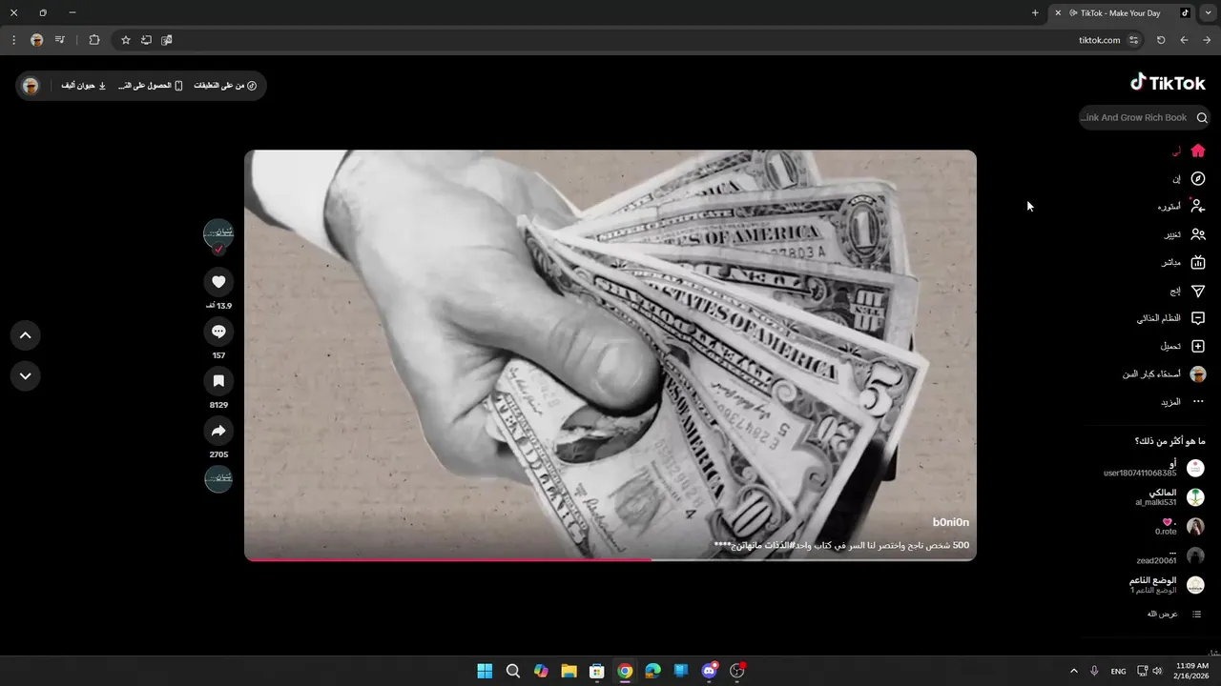Open the Upload plus-box sidebar icon
The height and width of the screenshot is (686, 1221).
click(x=1198, y=346)
